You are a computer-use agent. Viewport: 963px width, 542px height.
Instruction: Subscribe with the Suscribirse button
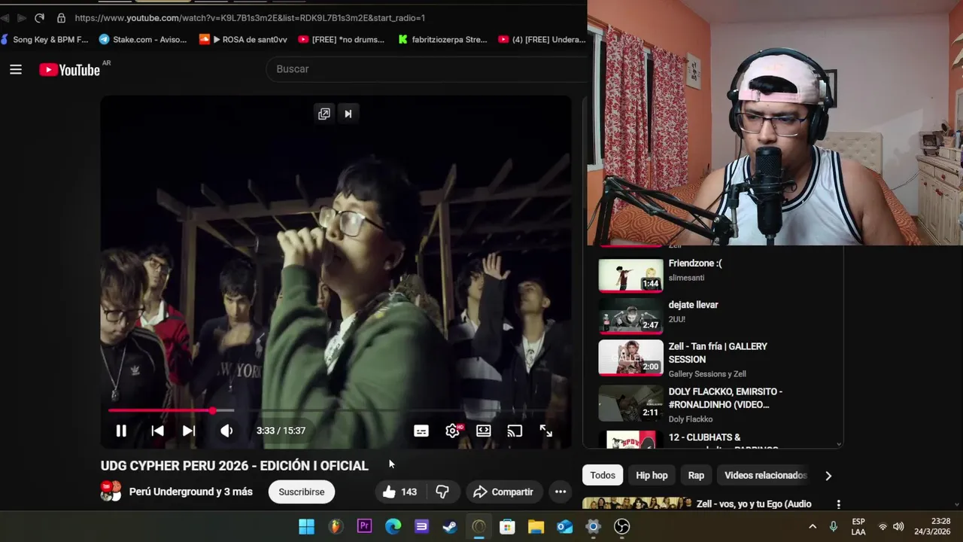click(302, 492)
